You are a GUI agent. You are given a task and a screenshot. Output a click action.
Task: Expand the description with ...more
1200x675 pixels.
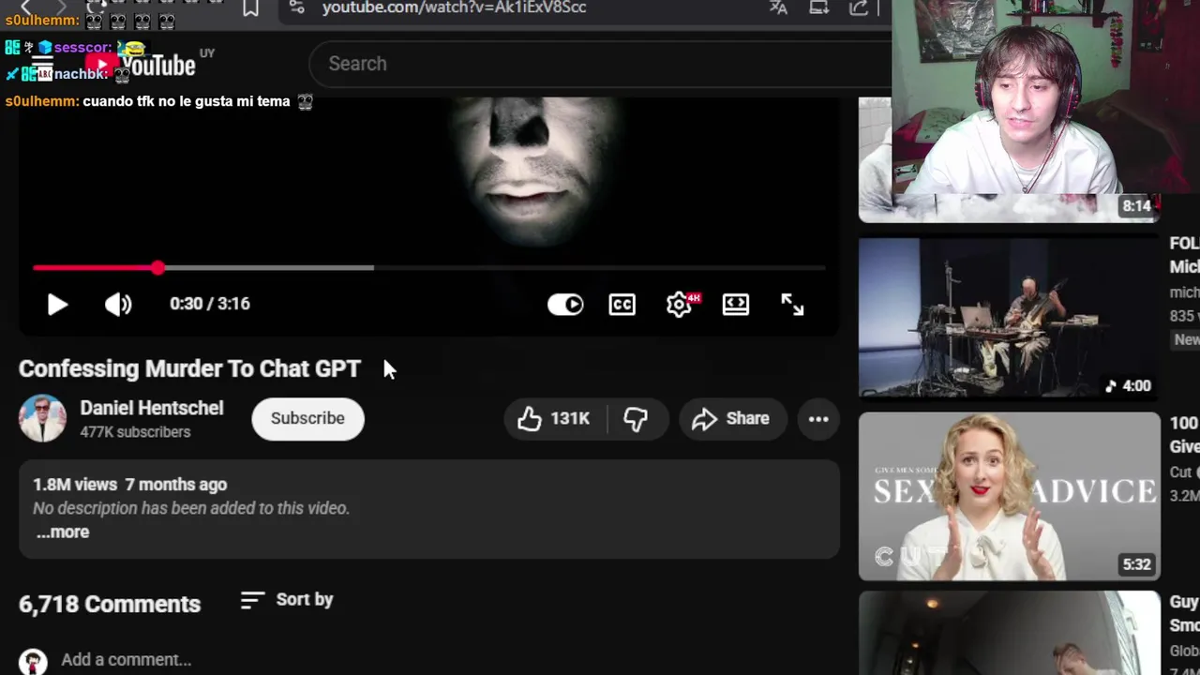tap(63, 532)
